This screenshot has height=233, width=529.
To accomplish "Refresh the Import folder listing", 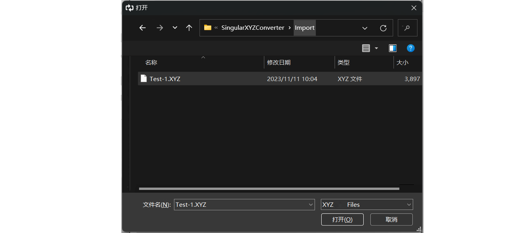I will tap(383, 28).
